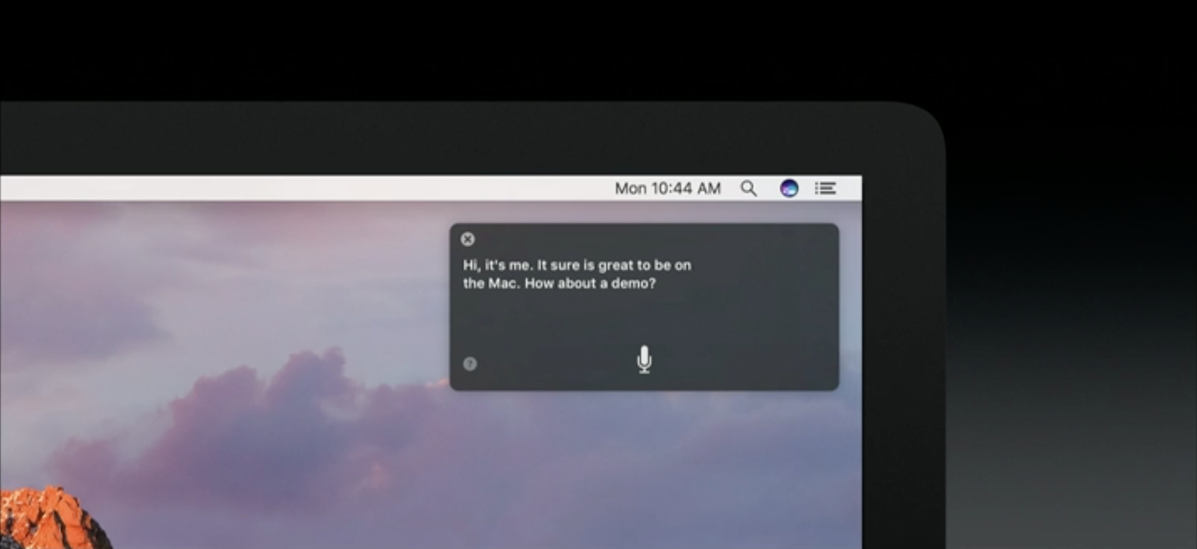This screenshot has width=1197, height=549.
Task: Open Spotlight search from the menu bar
Action: click(749, 188)
